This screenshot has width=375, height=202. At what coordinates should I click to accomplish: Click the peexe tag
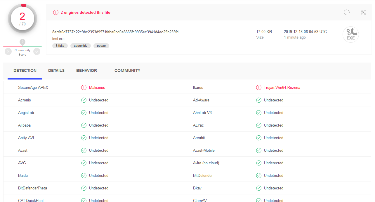pyautogui.click(x=101, y=46)
